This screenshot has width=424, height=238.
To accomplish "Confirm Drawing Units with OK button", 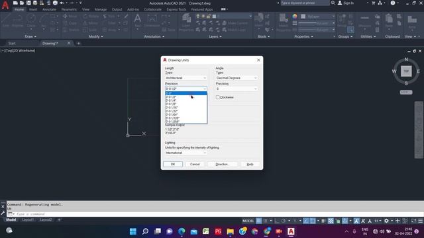I will click(x=173, y=164).
